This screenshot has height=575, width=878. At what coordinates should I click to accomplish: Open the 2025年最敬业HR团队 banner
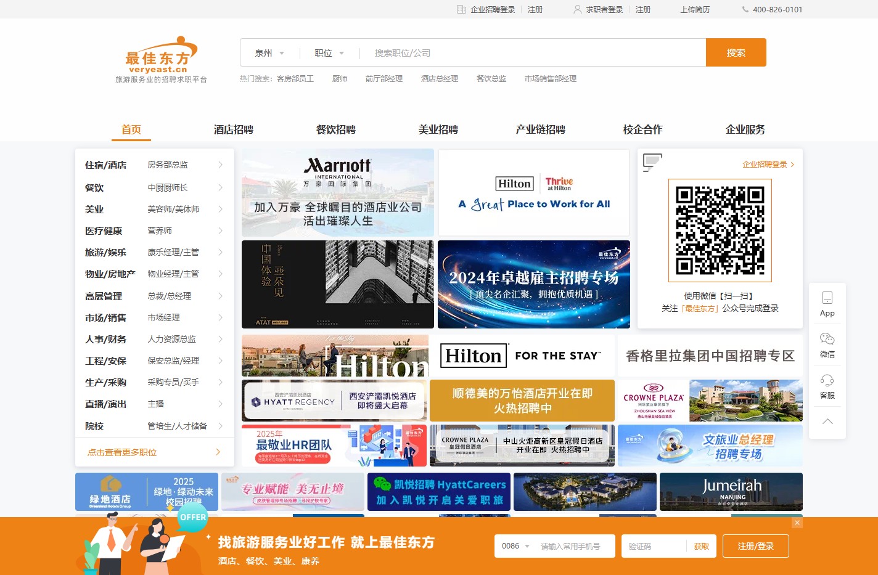click(334, 446)
